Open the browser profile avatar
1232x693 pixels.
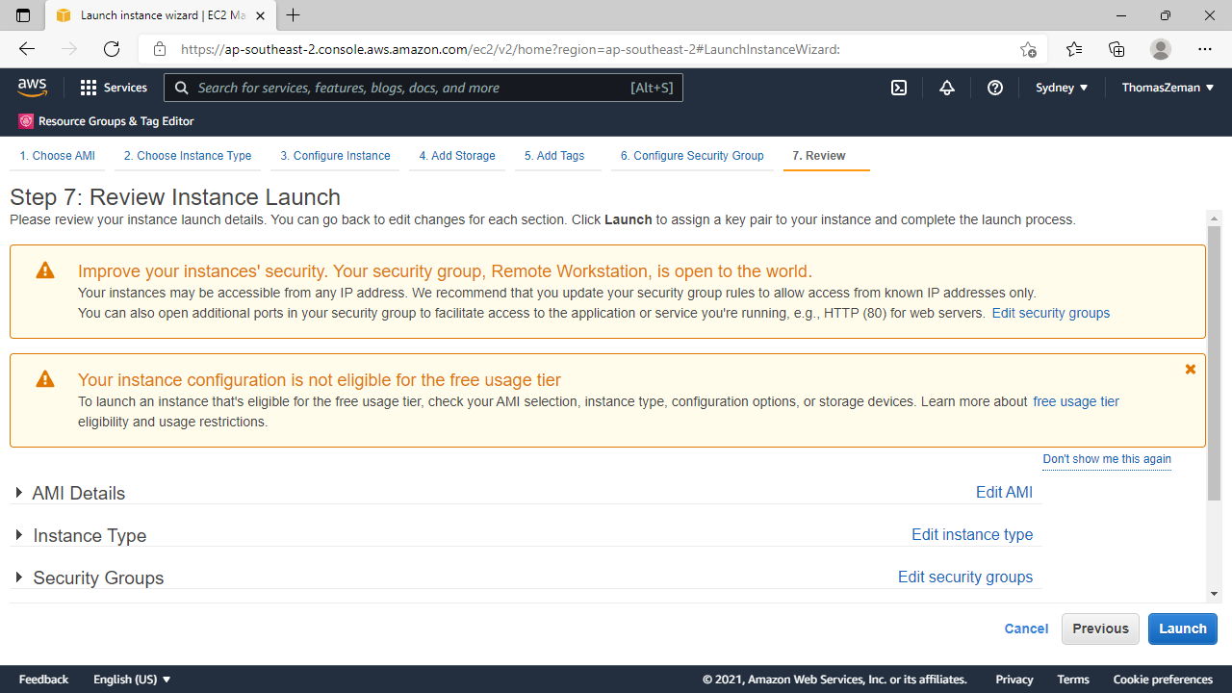[1161, 49]
